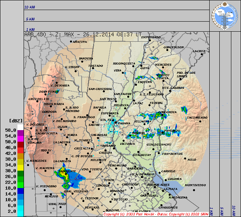Viewport: 241px width, 217px height.
Task: Click the AÑATUYA city label
Action: coord(80,42)
